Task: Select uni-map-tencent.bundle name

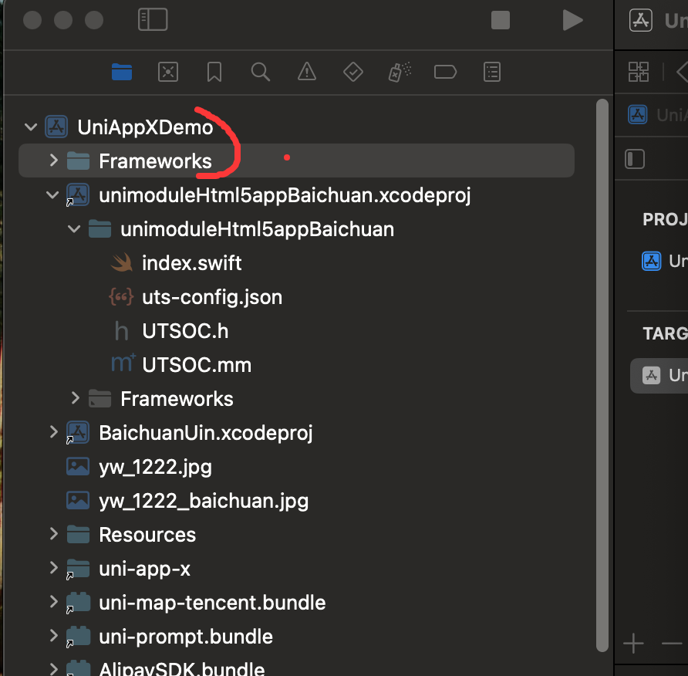Action: point(212,602)
